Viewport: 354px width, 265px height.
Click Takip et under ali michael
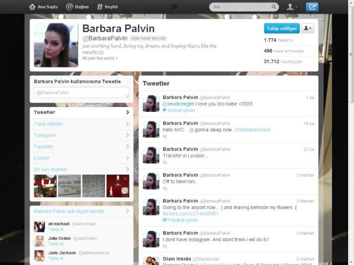[x=56, y=229]
